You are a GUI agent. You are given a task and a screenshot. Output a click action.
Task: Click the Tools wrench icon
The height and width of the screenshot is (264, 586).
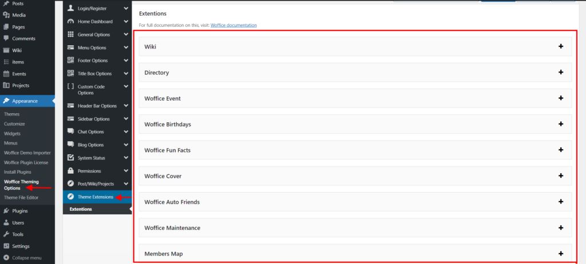(6, 234)
